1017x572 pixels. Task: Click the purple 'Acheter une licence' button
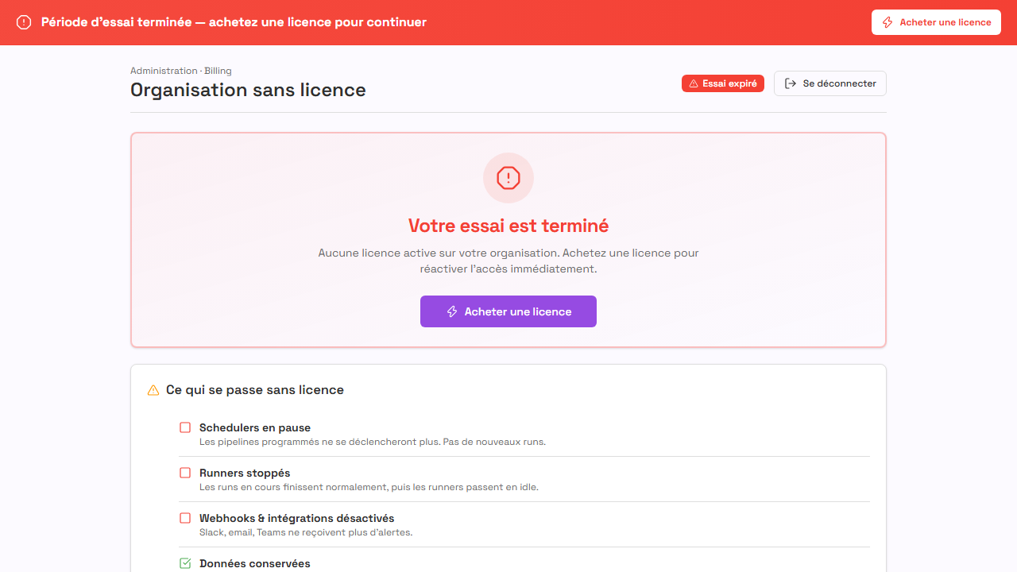pos(508,311)
